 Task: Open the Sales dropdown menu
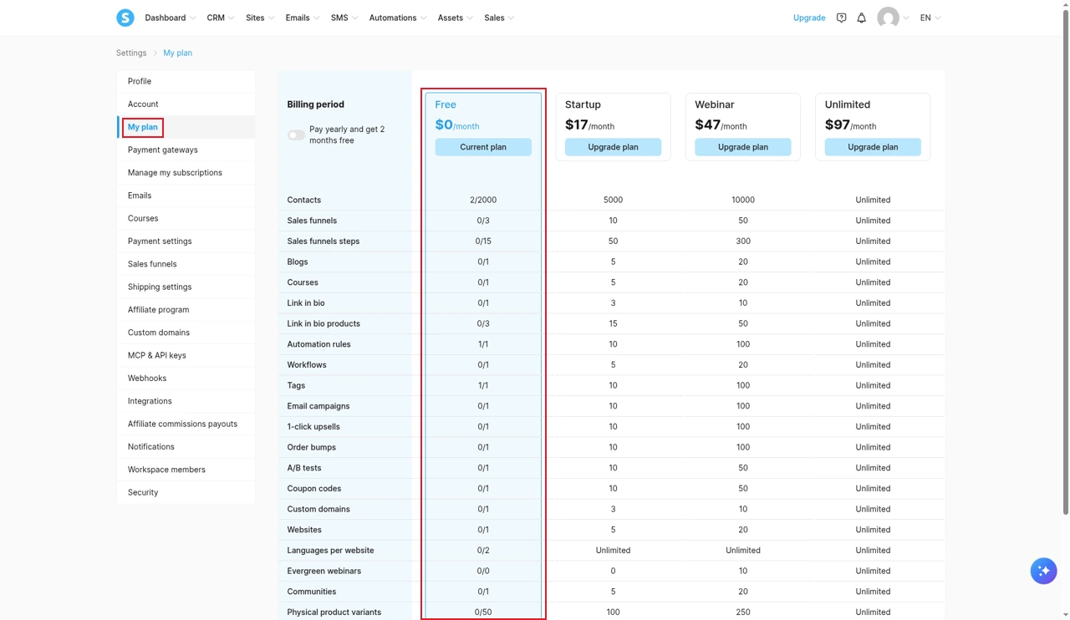click(499, 18)
